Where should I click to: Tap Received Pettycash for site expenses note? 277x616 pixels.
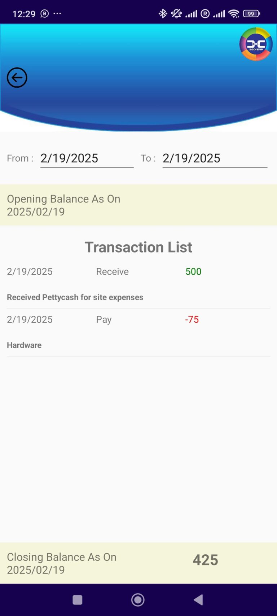click(x=75, y=297)
